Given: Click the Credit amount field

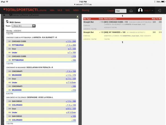Looking at the screenshot, I should [x=121, y=11].
